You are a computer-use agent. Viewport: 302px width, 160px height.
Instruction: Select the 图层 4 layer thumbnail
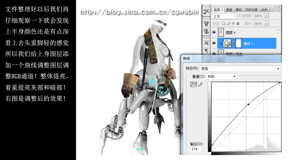click(221, 33)
